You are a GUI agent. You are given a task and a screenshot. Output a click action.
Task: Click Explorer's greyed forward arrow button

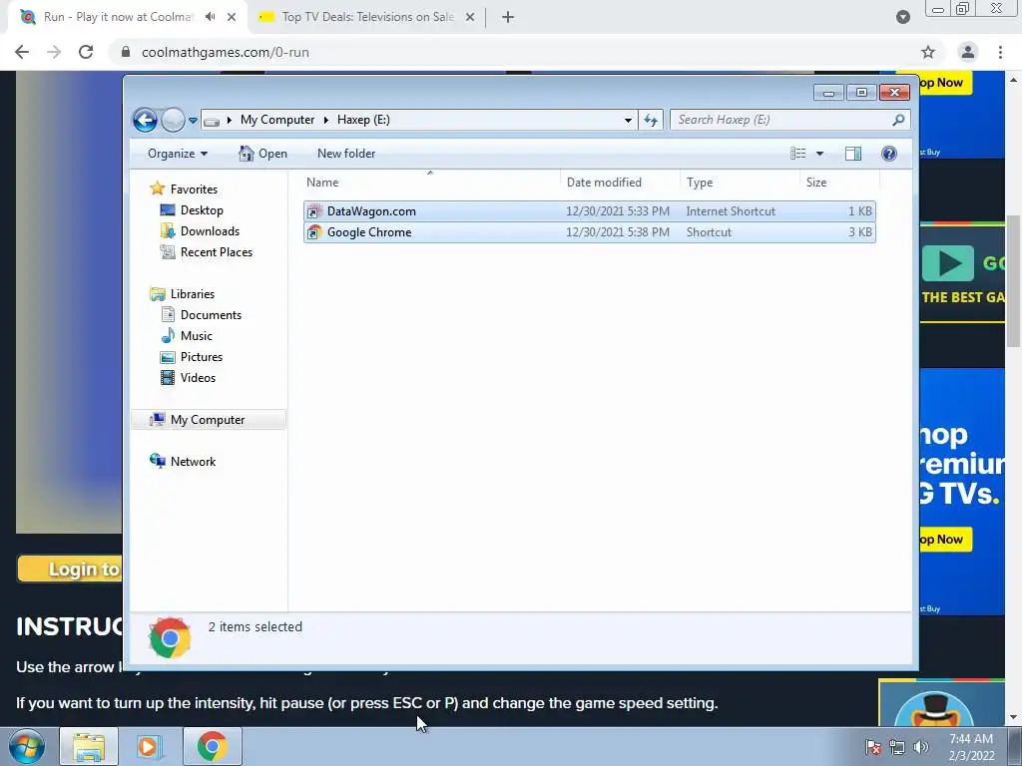173,120
